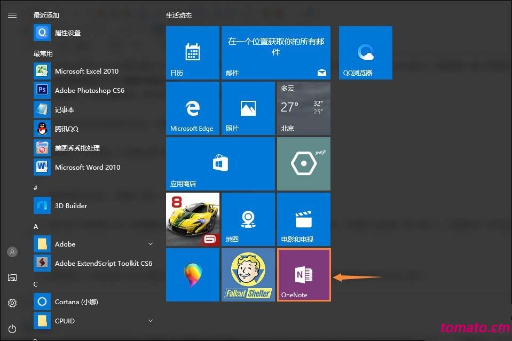512x341 pixels.
Task: Click the 'A' section letter header
Action: [x=36, y=226]
